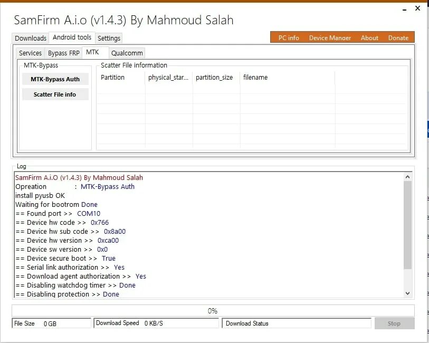Switch to Android tools tab
This screenshot has width=429, height=343.
click(72, 37)
